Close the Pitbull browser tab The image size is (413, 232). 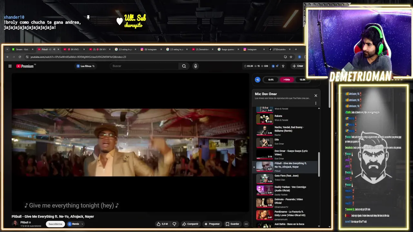click(58, 49)
